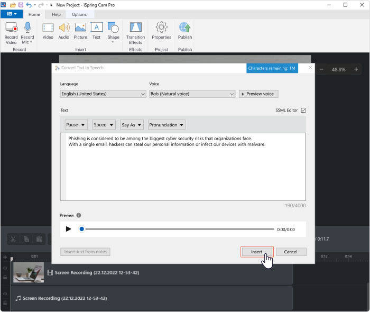Click the Preview voice button
Screen dimensions: 370x312
point(258,94)
